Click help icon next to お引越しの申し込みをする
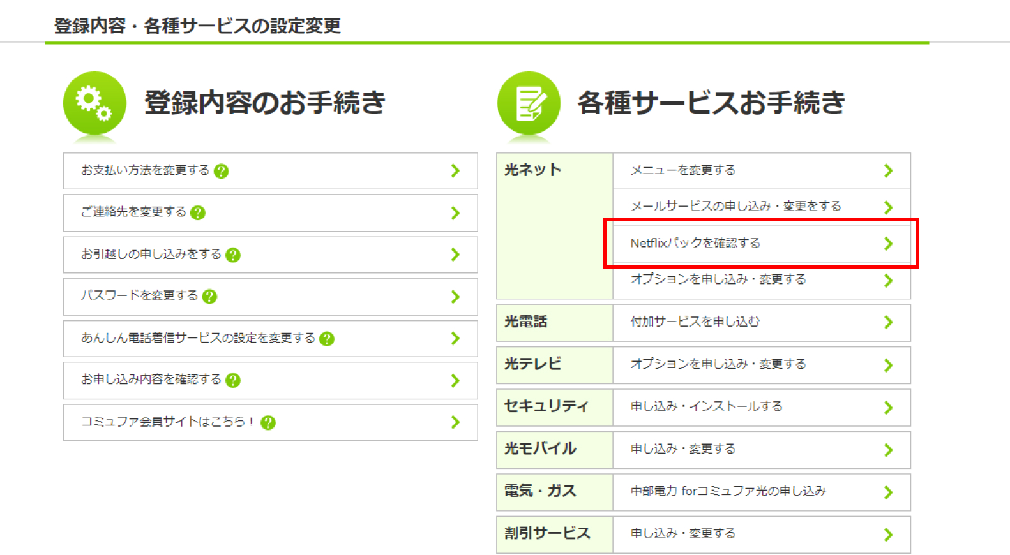 [233, 255]
